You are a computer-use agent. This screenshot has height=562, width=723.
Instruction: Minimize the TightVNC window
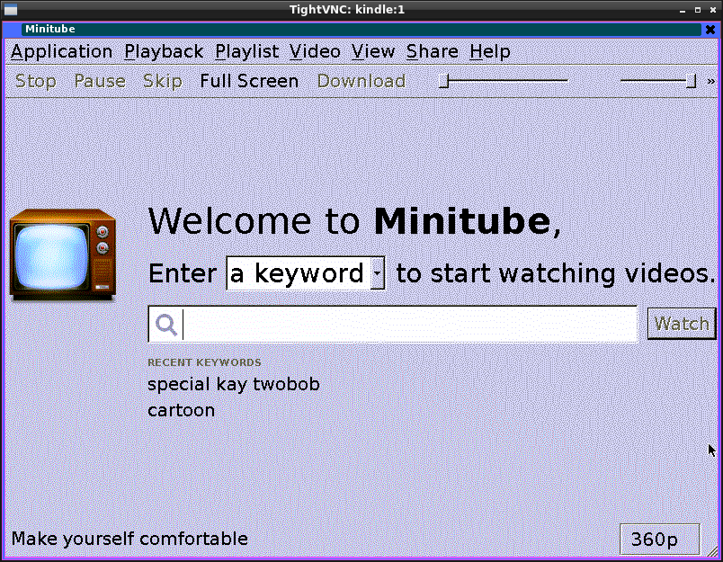click(x=683, y=10)
